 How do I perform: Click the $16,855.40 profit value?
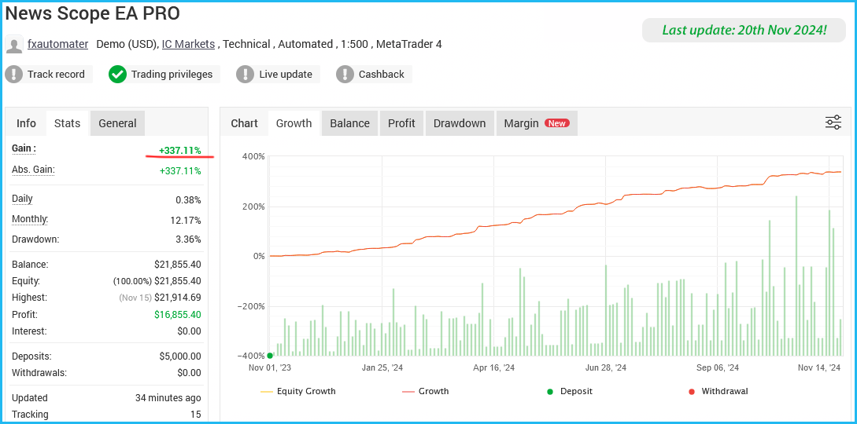point(178,314)
